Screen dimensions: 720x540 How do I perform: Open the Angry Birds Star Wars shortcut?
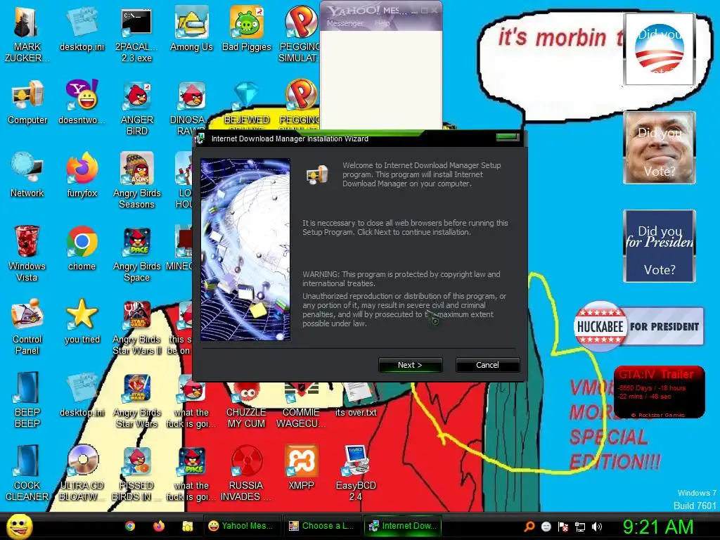point(137,399)
